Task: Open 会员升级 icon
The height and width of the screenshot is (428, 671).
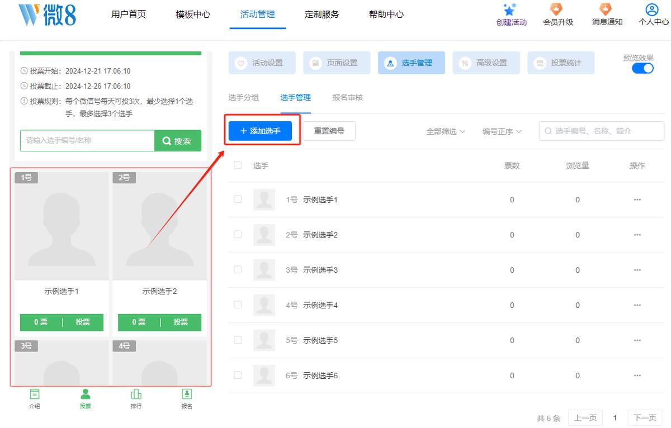Action: pyautogui.click(x=557, y=9)
